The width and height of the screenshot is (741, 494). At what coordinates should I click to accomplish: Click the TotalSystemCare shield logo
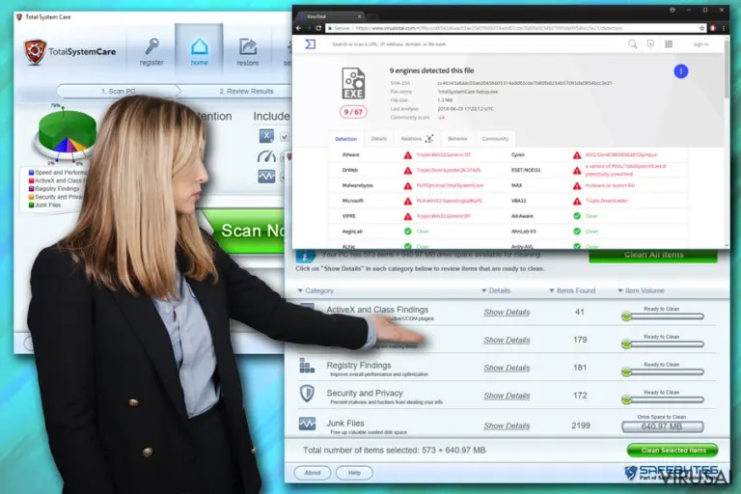[x=35, y=51]
